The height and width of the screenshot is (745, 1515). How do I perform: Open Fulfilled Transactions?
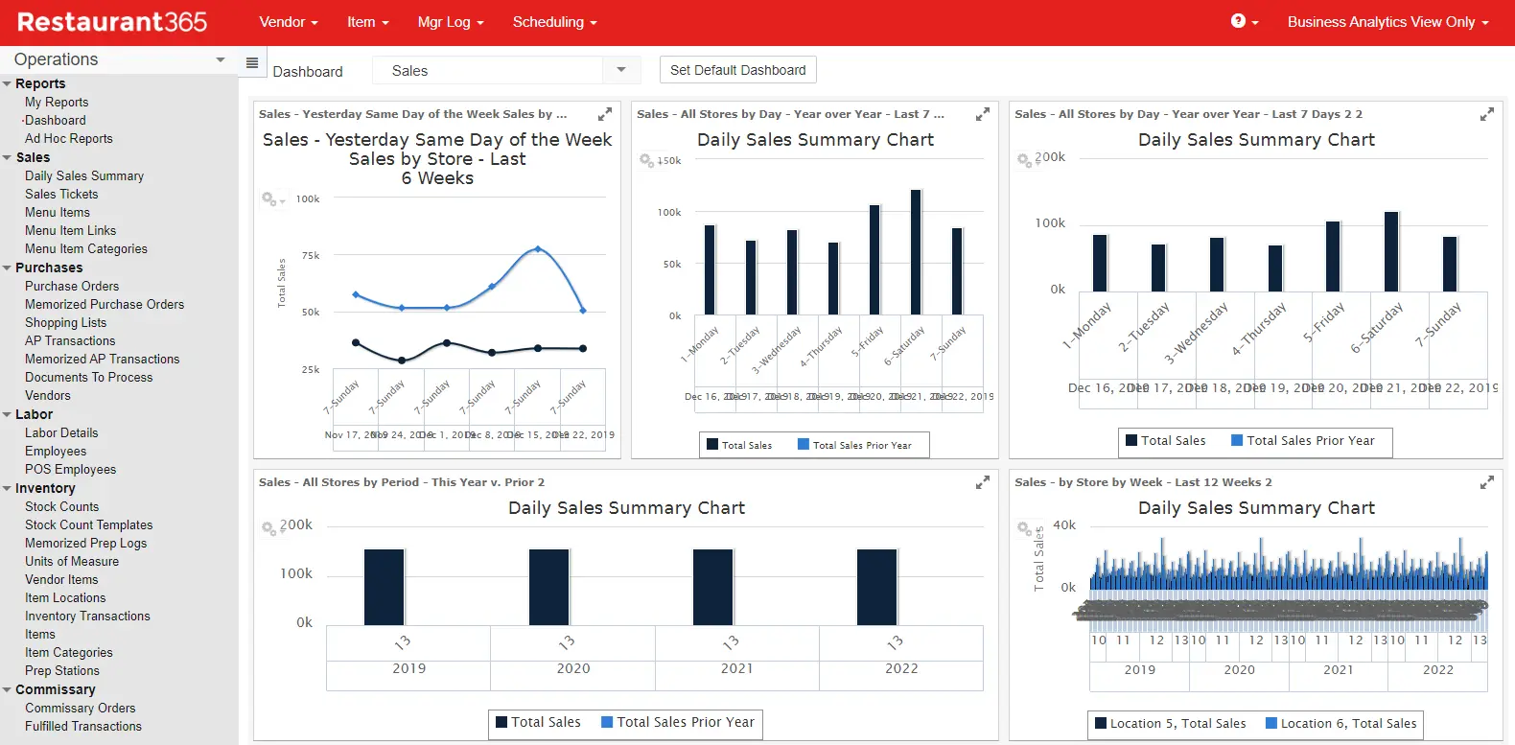click(x=83, y=727)
